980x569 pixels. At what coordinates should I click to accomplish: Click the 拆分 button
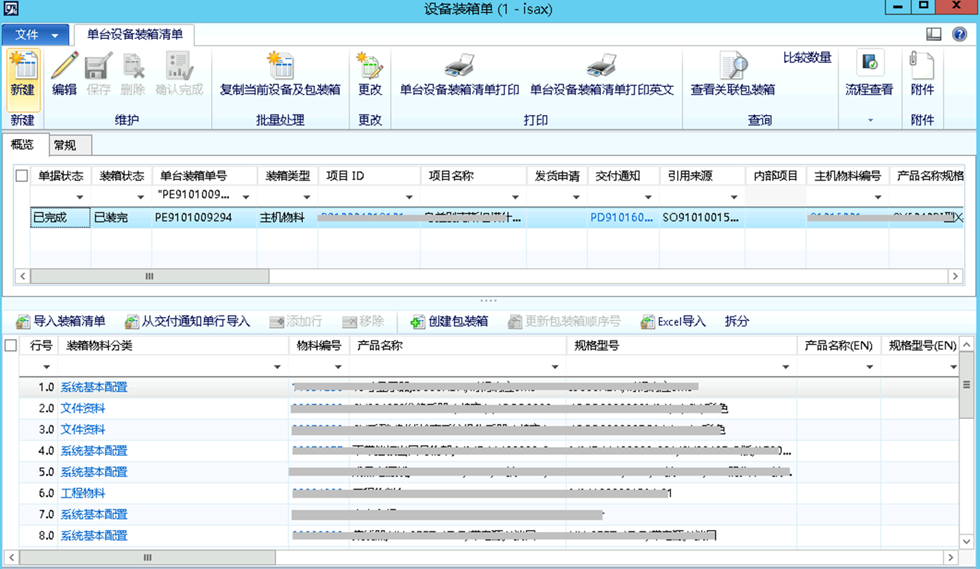click(737, 322)
